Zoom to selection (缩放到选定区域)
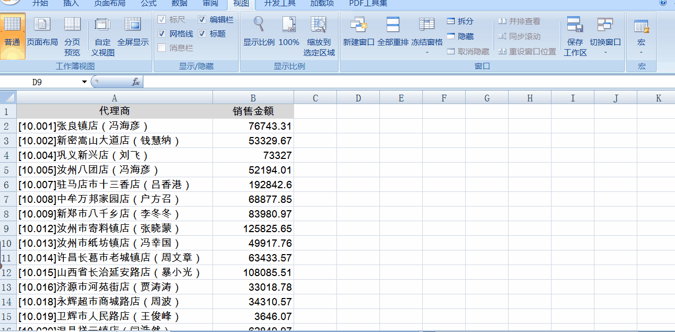Image resolution: width=675 pixels, height=332 pixels. [x=319, y=36]
